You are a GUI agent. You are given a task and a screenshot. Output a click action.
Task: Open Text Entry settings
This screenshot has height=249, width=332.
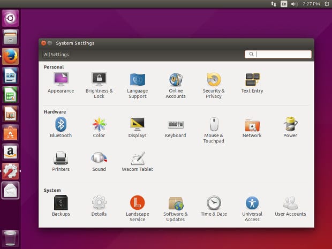252,83
